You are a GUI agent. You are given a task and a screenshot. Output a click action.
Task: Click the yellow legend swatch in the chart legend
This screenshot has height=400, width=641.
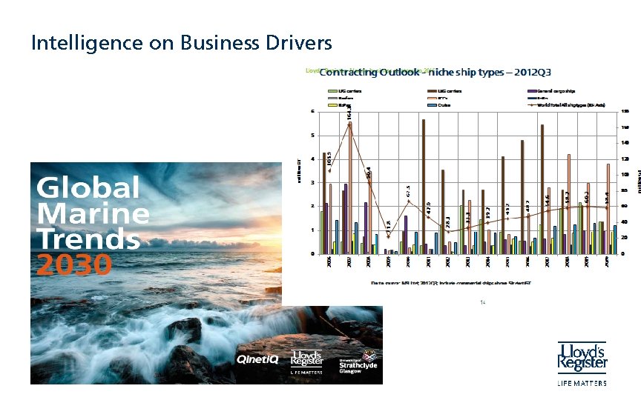(x=333, y=105)
